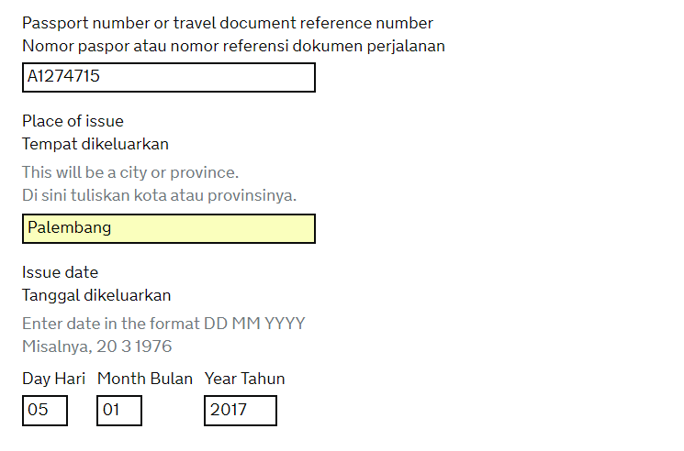684x451 pixels.
Task: Click the Year input box
Action: [x=241, y=411]
